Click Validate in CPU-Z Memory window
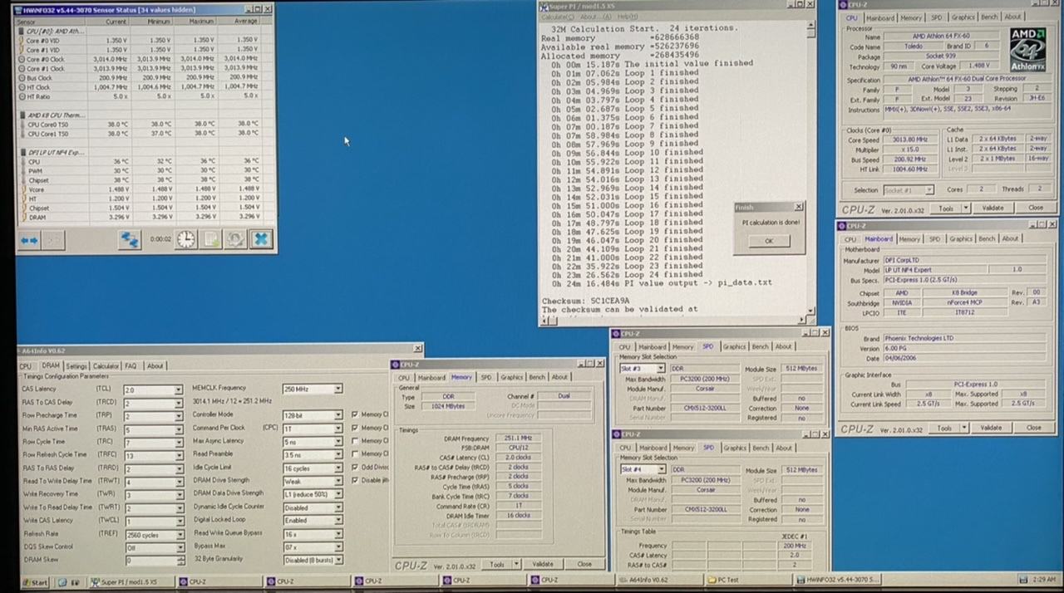The width and height of the screenshot is (1064, 593). coord(543,565)
